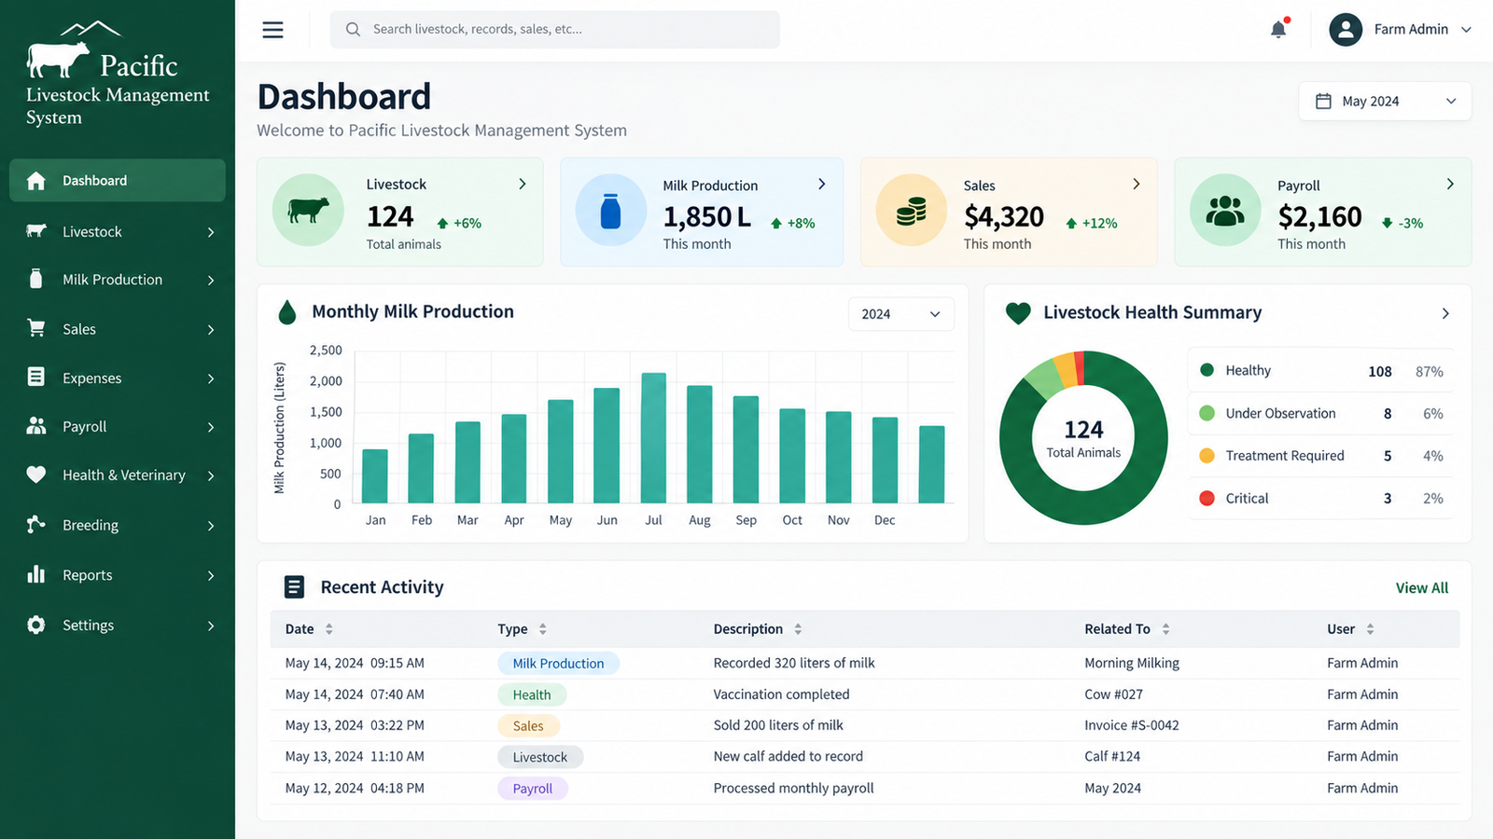Expand the Health & Veterinary sidebar menu
The width and height of the screenshot is (1493, 839).
click(x=121, y=475)
